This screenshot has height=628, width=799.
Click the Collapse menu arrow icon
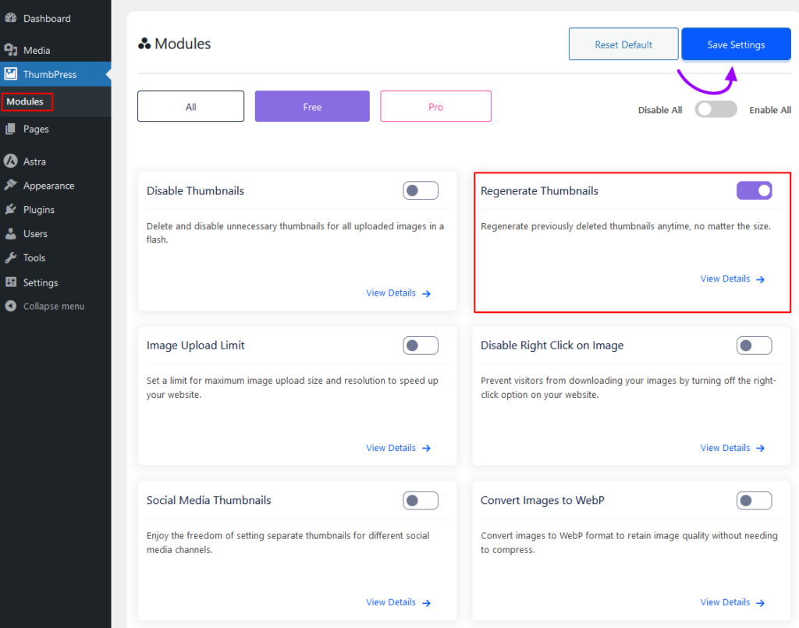tap(11, 306)
